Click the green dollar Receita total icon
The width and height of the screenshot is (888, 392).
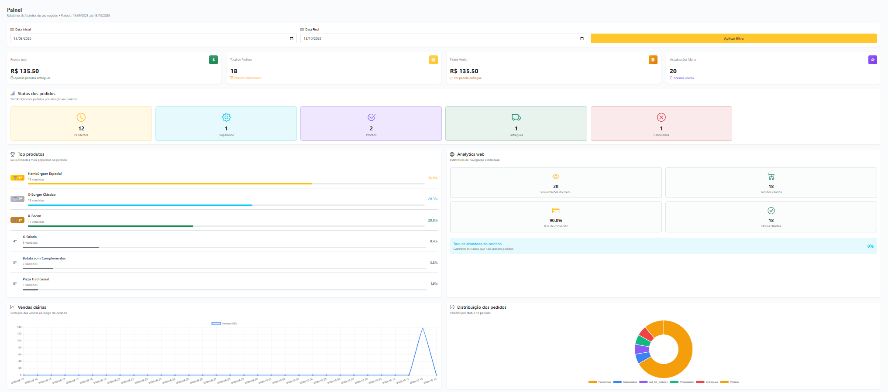pos(213,60)
